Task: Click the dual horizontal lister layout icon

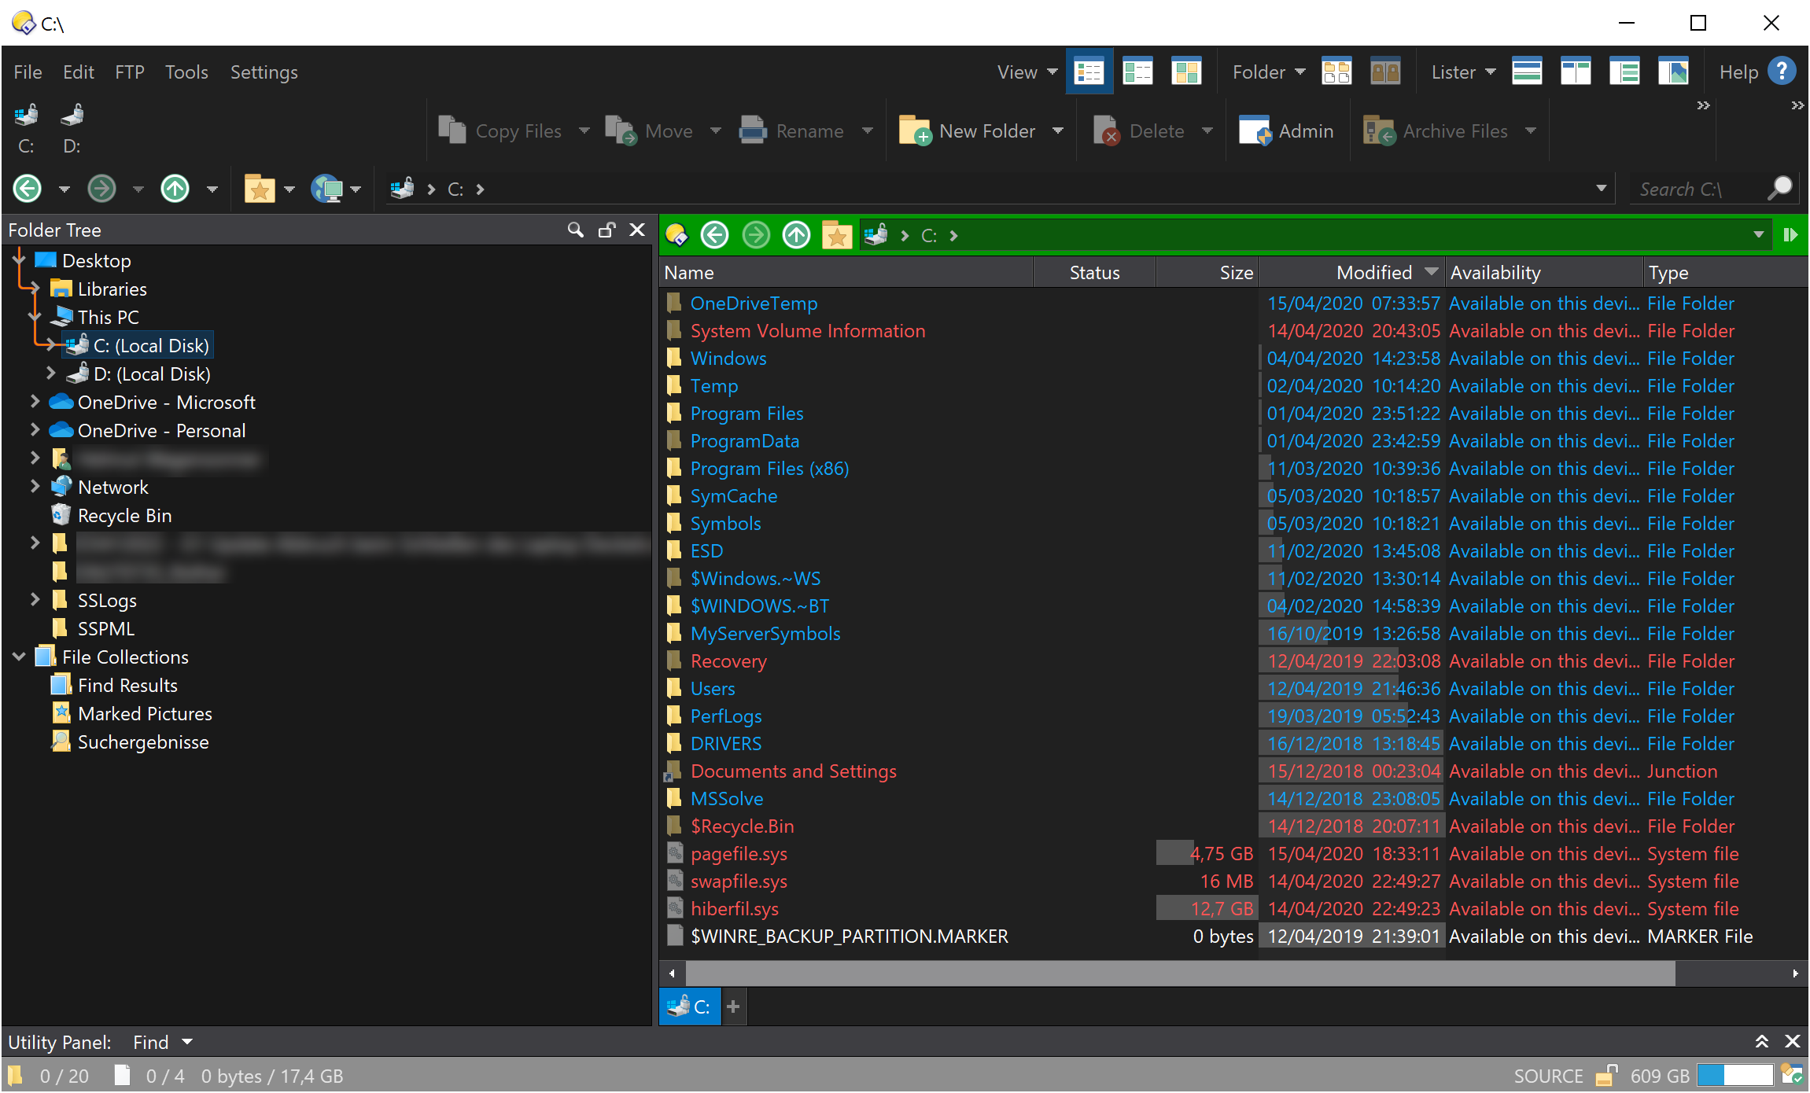Action: click(x=1527, y=72)
